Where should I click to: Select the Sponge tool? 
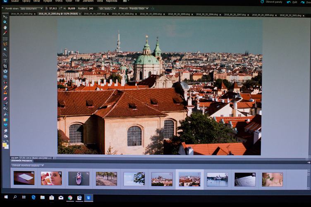point(5,136)
